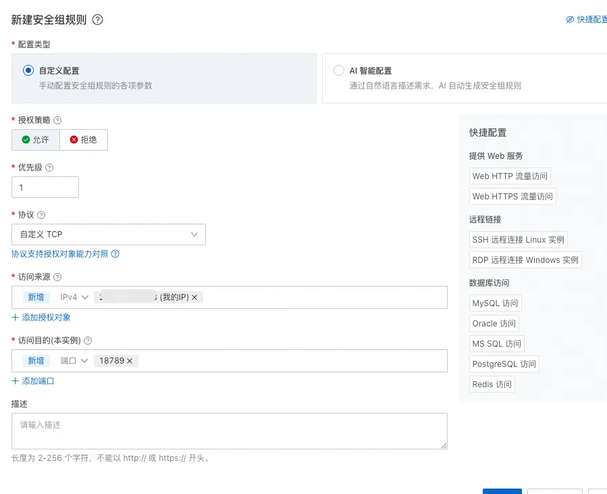Choose the 允许 policy button
The height and width of the screenshot is (494, 607).
pyautogui.click(x=36, y=139)
